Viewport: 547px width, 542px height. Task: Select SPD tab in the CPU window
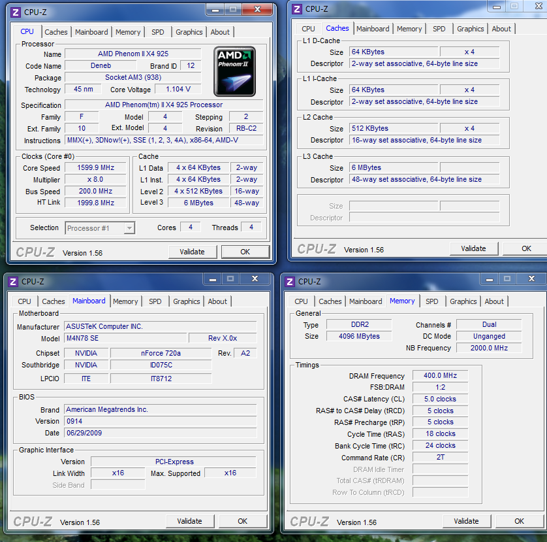tap(158, 32)
